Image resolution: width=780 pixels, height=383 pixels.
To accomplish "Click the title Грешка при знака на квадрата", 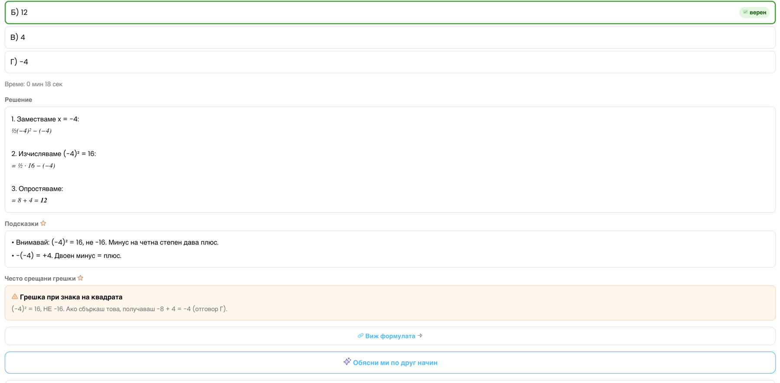I will (x=71, y=297).
